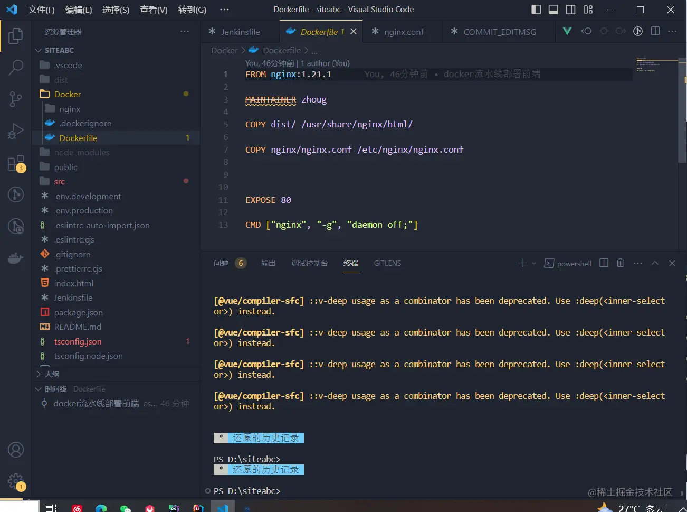Screen dimensions: 687x512
Task: Customize layout from the title bar
Action: click(588, 10)
